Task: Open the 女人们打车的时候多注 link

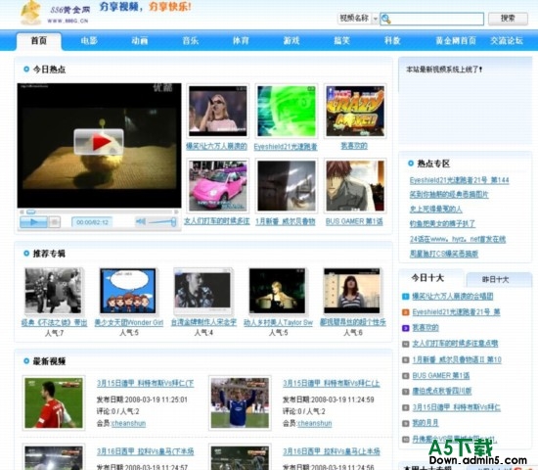Action: coord(217,221)
